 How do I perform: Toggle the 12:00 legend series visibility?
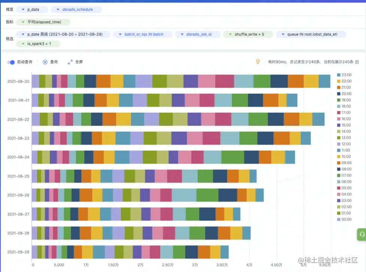pos(344,144)
